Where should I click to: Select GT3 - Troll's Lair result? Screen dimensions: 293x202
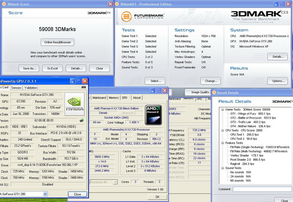[x=248, y=122]
